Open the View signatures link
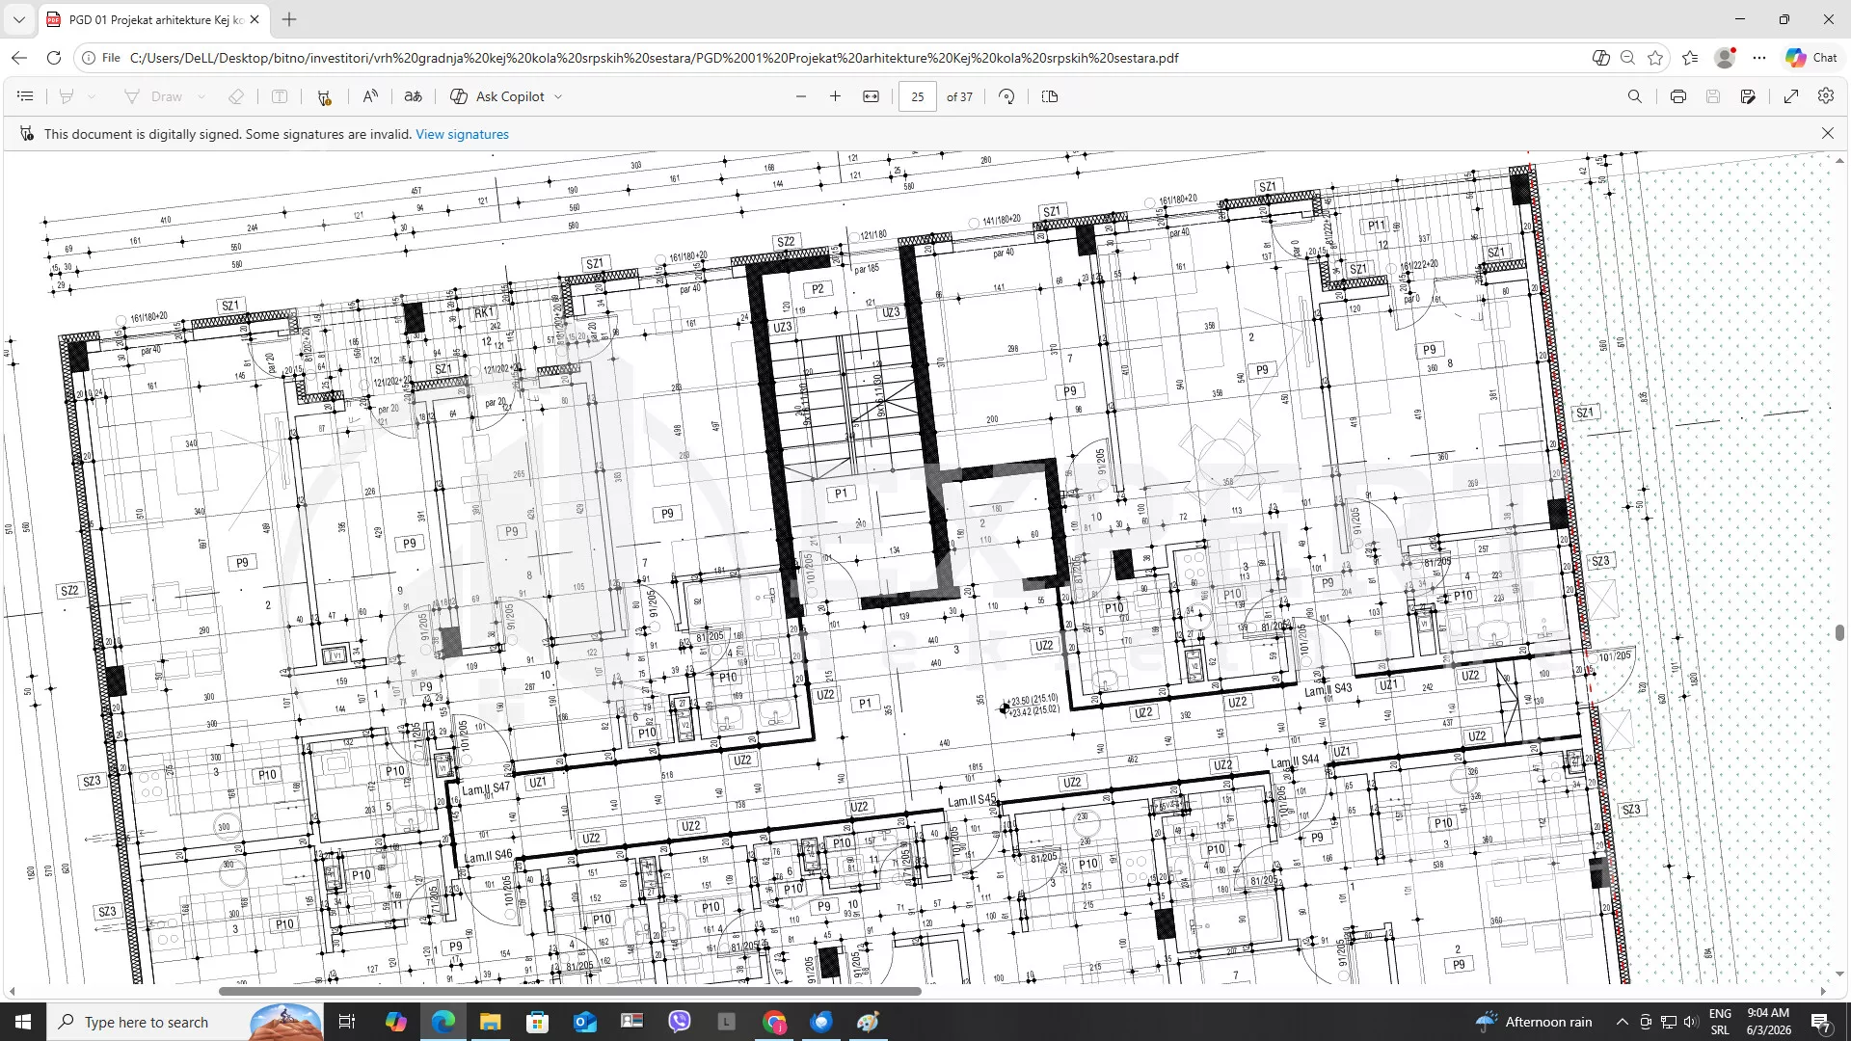This screenshot has width=1851, height=1041. tap(462, 134)
